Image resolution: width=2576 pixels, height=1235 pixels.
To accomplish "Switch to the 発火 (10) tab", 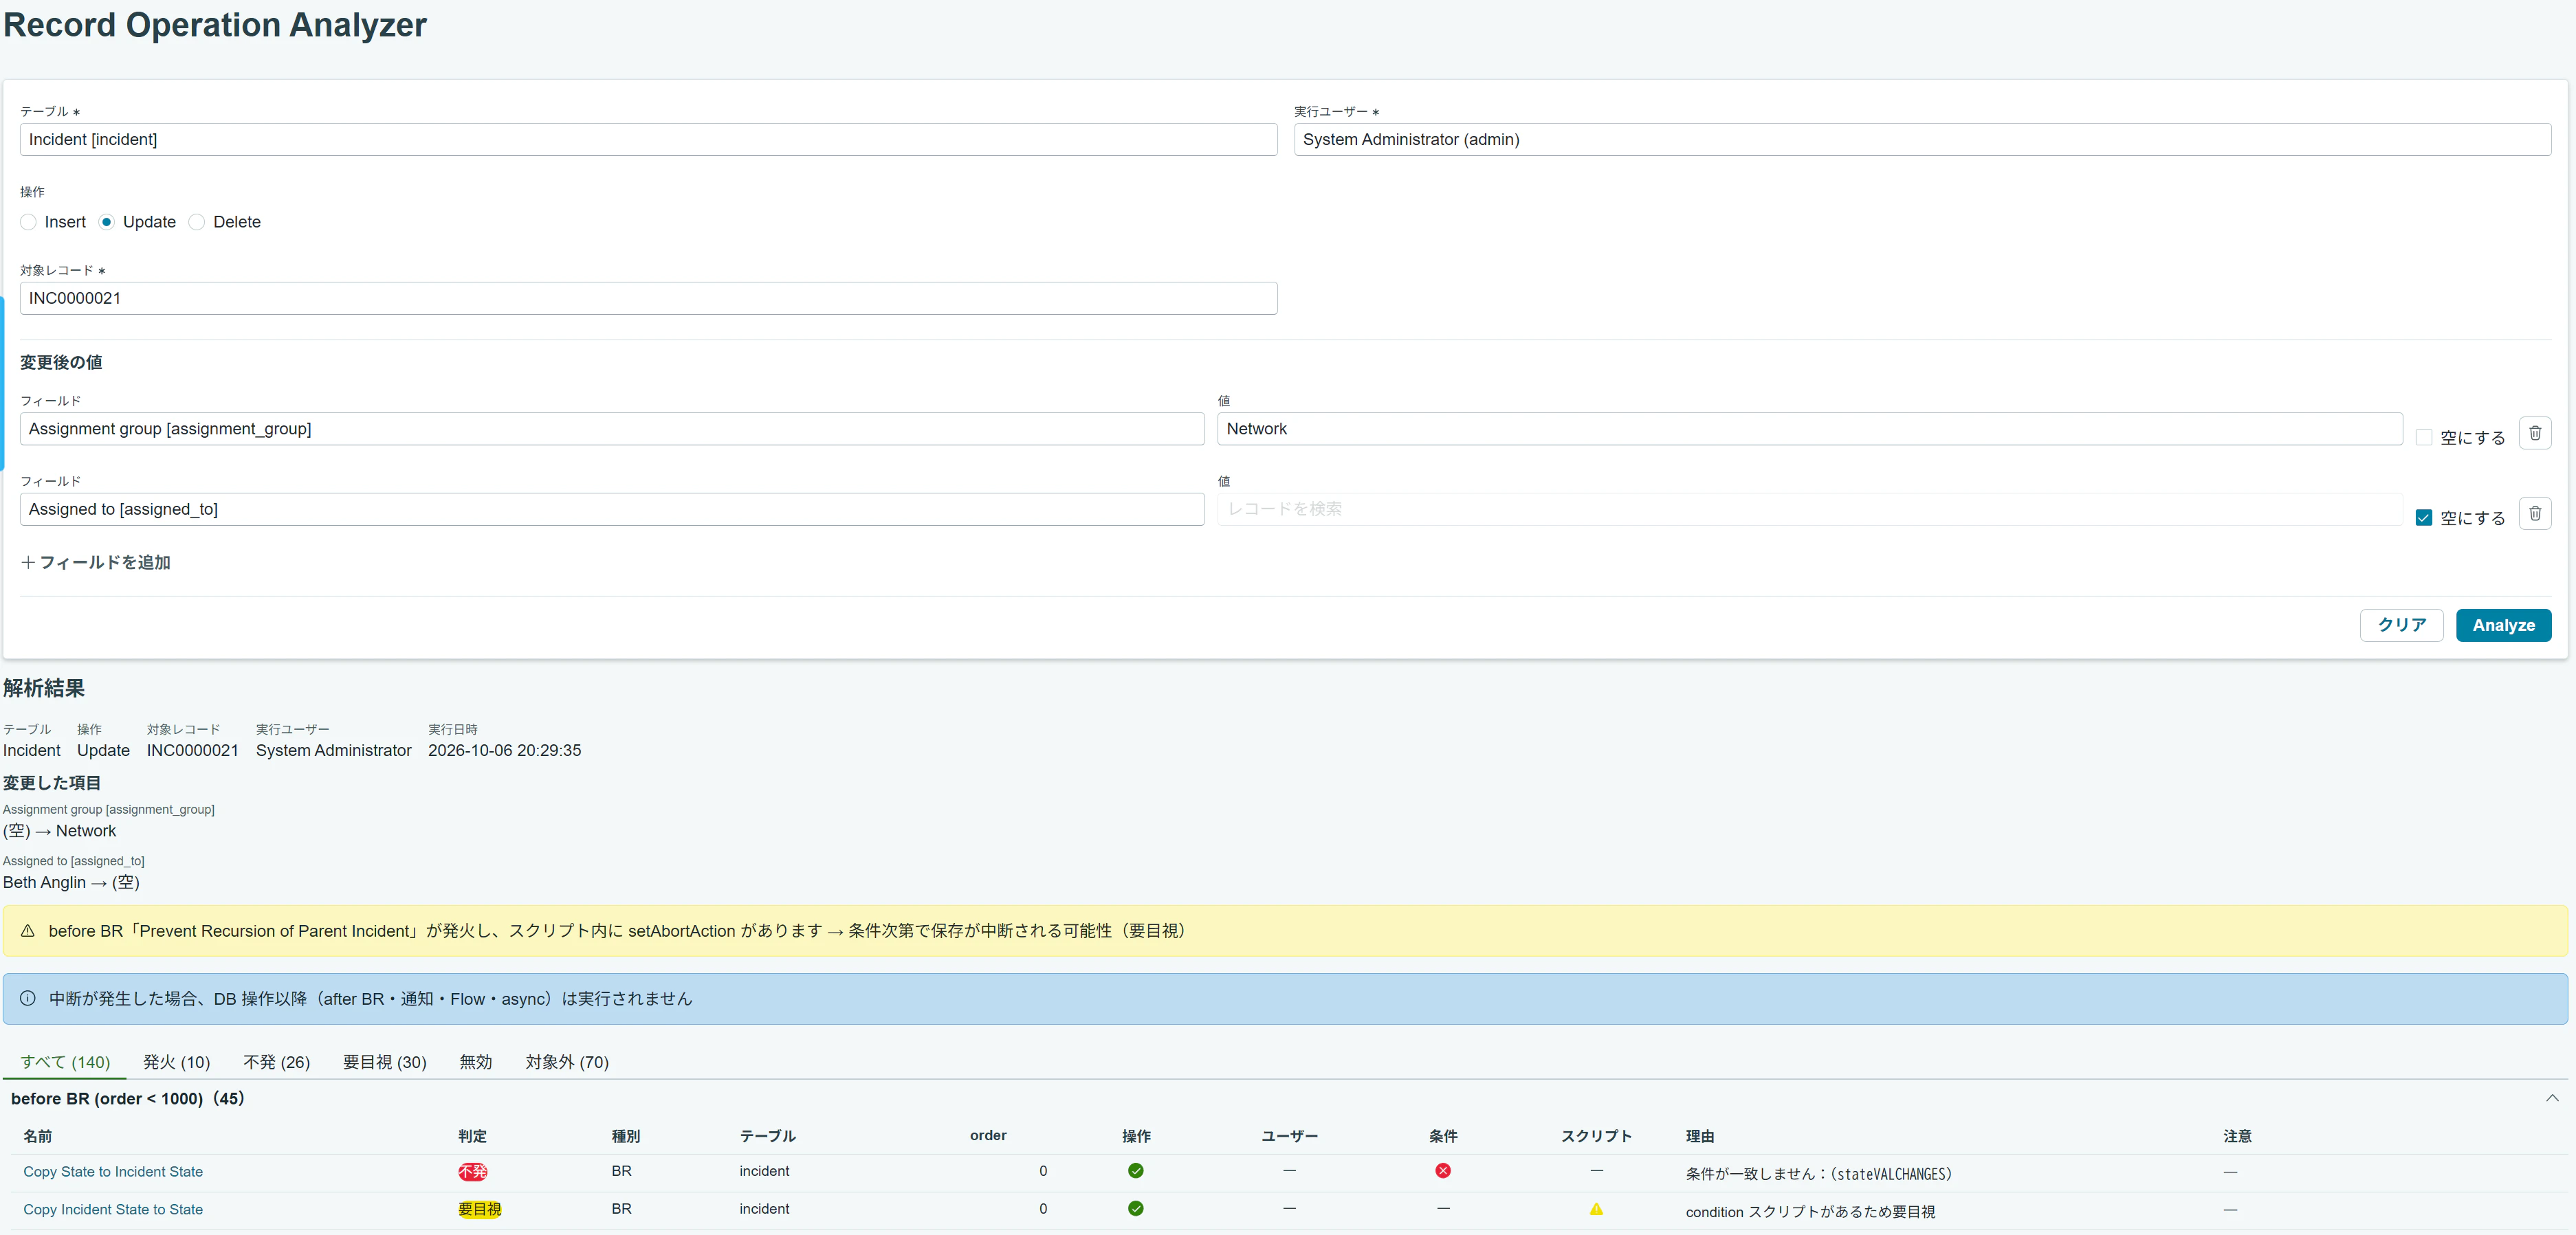I will pos(176,1062).
